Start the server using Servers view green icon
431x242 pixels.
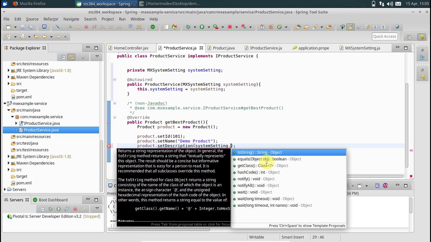[x=59, y=209]
